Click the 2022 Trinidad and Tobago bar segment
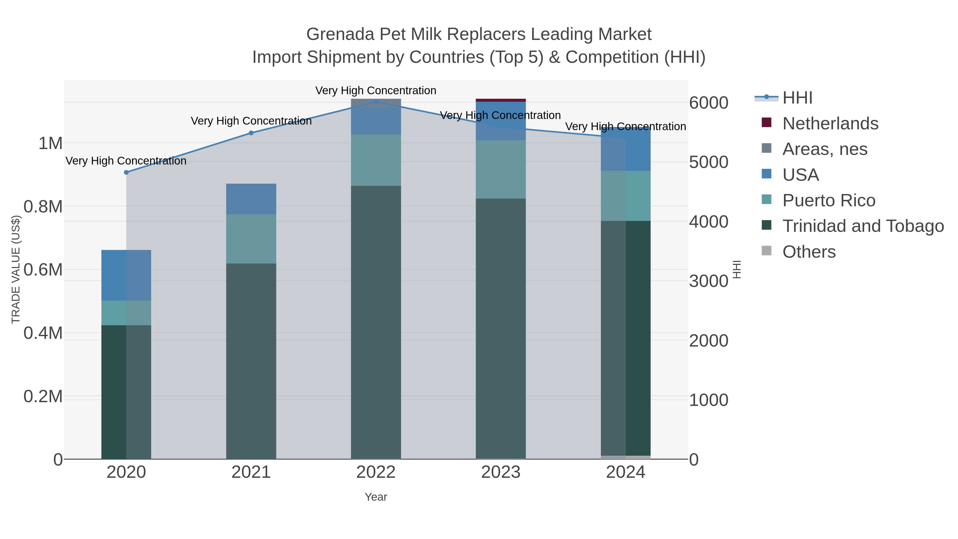The image size is (958, 539). pyautogui.click(x=376, y=323)
